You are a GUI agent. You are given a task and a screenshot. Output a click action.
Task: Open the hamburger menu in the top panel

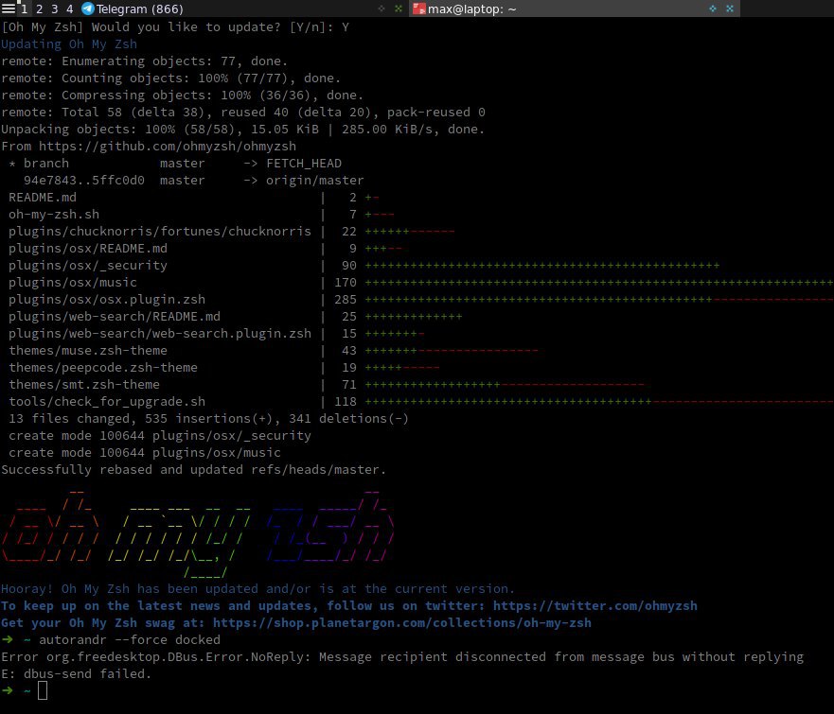(x=9, y=9)
